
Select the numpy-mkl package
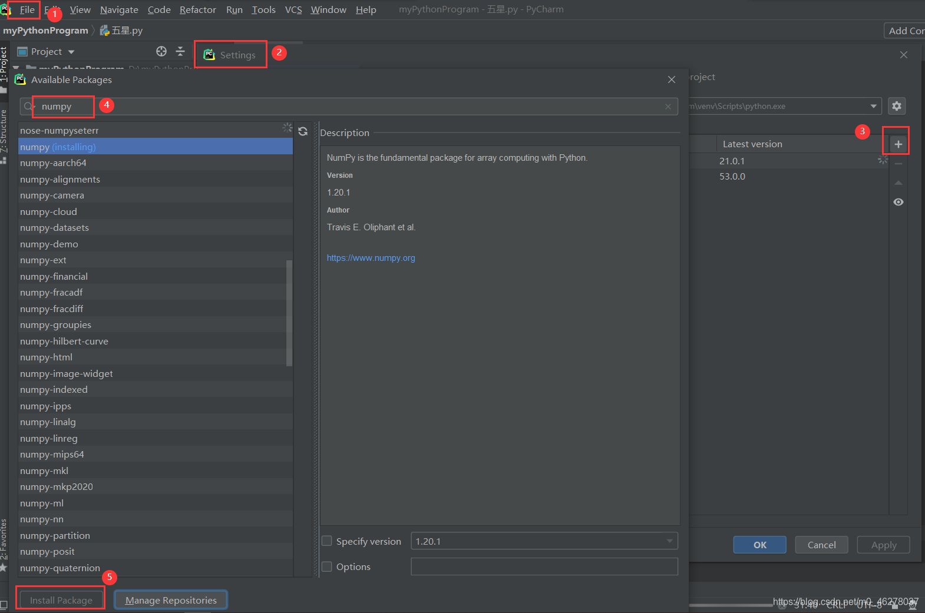(156, 470)
